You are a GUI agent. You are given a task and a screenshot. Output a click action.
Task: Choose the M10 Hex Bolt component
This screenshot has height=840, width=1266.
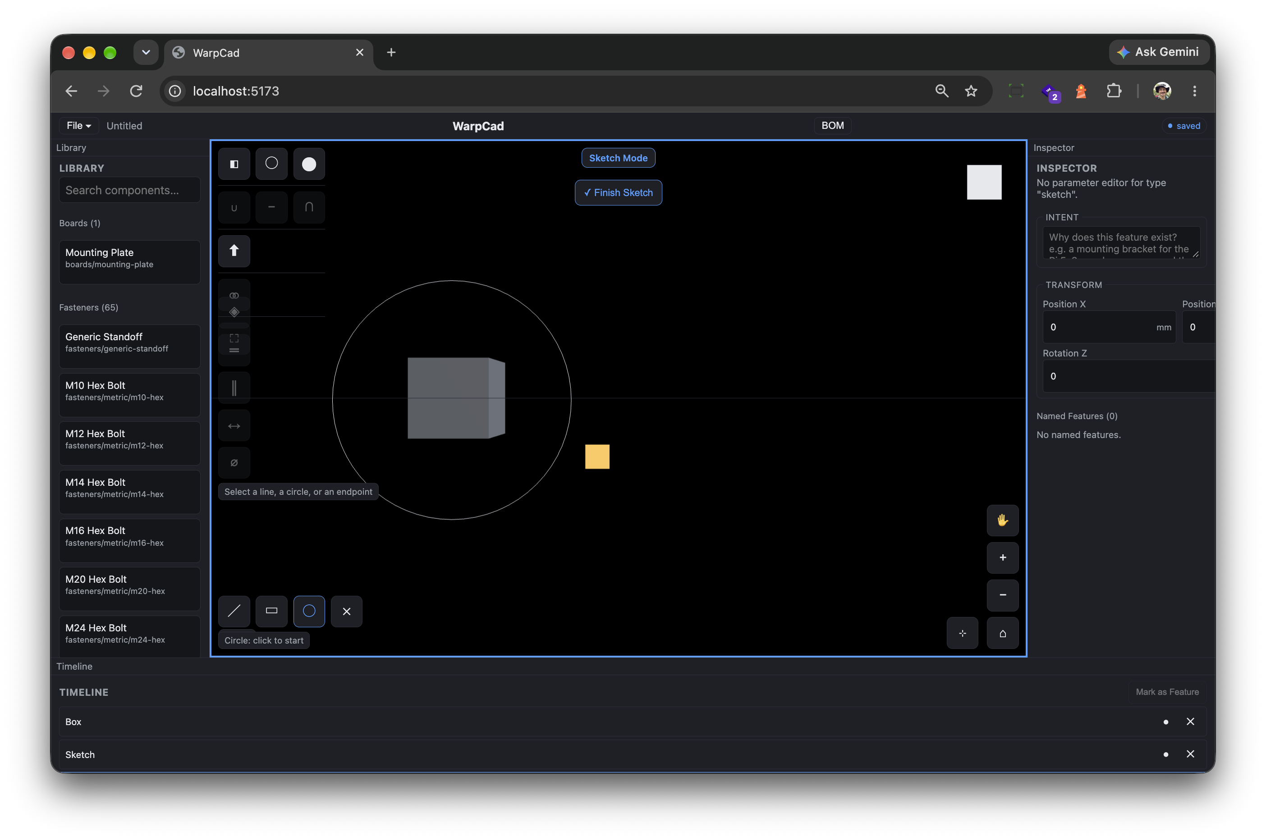click(129, 395)
